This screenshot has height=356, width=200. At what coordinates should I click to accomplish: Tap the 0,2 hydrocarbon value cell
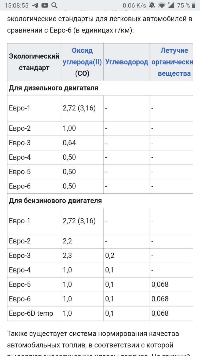click(x=110, y=256)
